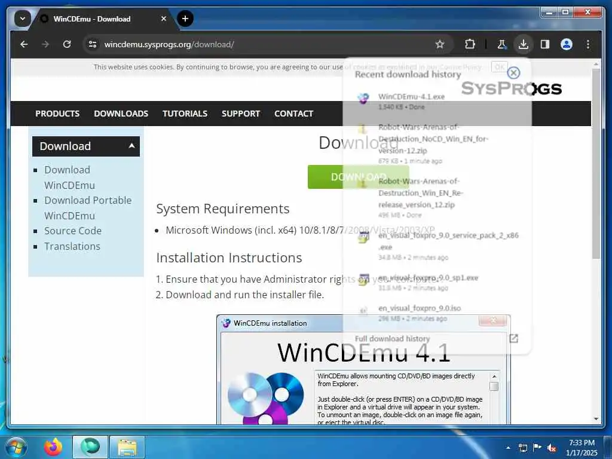612x459 pixels.
Task: Click the WinCDEmu installation screenshot image
Action: pyautogui.click(x=363, y=369)
